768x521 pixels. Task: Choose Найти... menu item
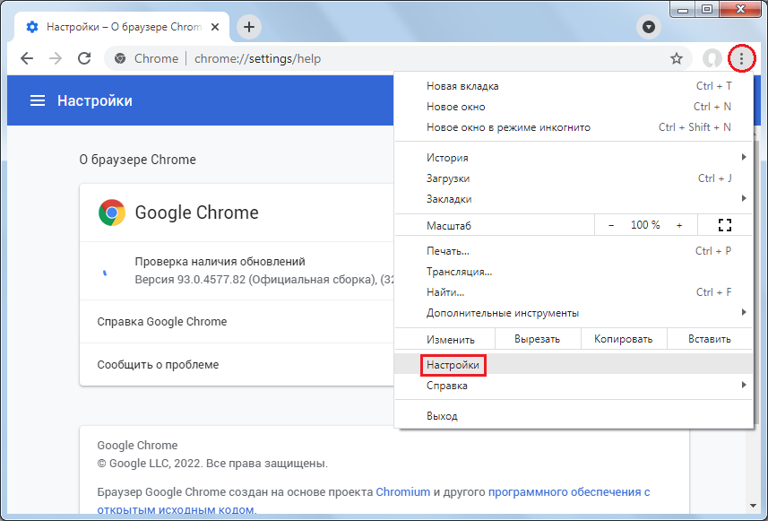pyautogui.click(x=574, y=291)
